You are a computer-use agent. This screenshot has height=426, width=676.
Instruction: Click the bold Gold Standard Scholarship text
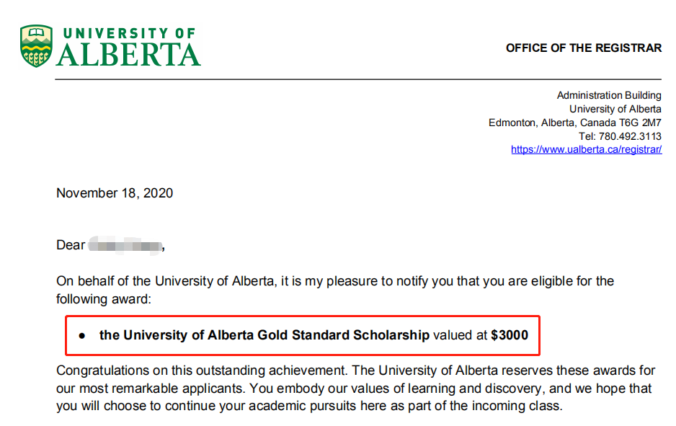[264, 335]
